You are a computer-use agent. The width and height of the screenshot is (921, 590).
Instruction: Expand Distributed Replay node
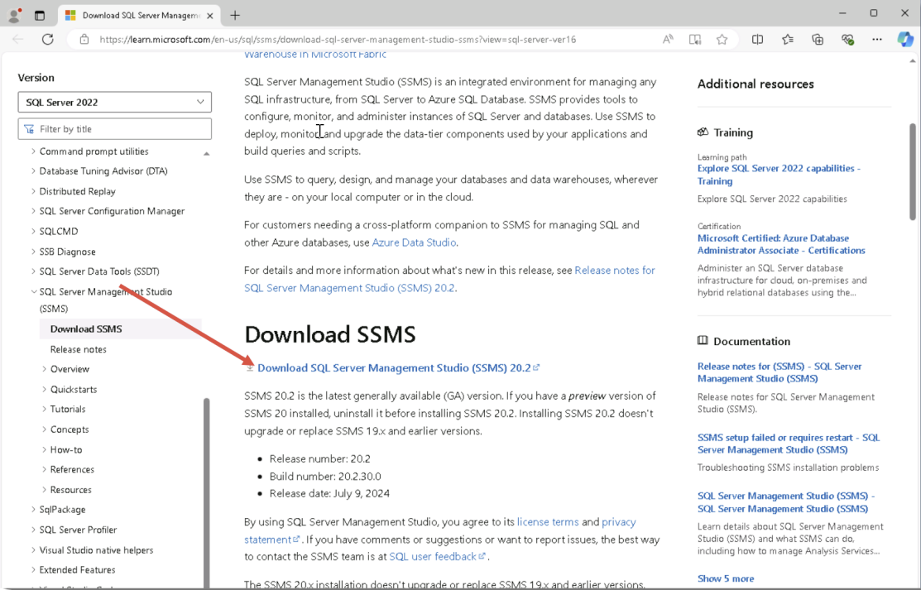tap(33, 191)
